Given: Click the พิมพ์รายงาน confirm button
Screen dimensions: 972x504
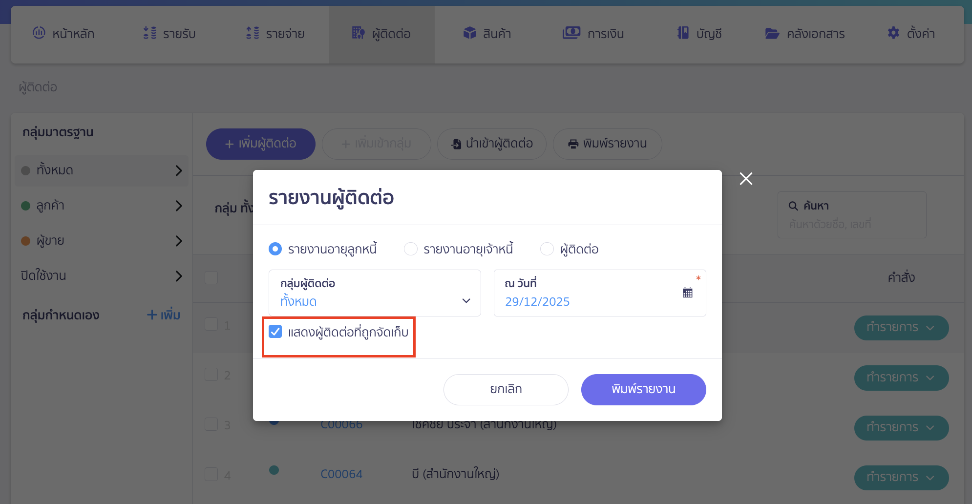Looking at the screenshot, I should click(643, 389).
